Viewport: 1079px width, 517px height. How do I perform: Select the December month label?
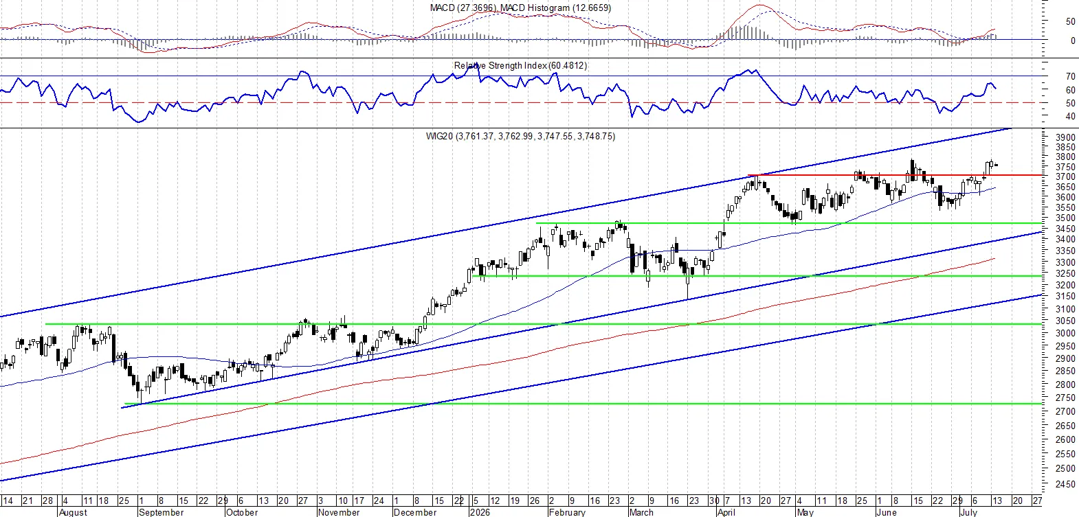coord(415,512)
